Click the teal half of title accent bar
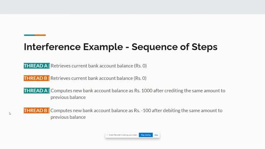This screenshot has width=265, height=149. click(29, 35)
